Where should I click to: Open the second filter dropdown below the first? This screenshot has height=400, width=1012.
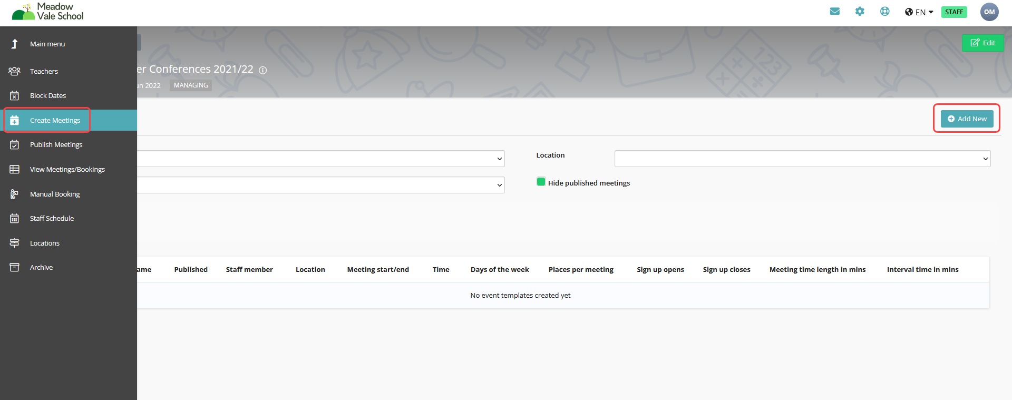tap(320, 185)
